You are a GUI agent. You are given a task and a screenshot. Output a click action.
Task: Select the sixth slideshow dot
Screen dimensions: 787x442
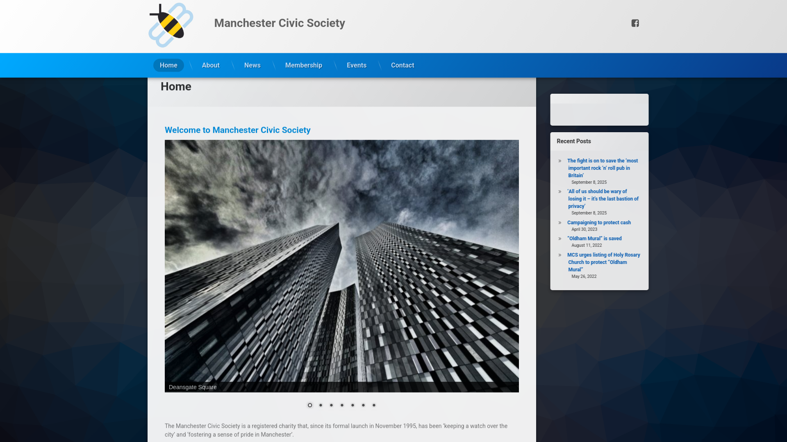tap(363, 405)
